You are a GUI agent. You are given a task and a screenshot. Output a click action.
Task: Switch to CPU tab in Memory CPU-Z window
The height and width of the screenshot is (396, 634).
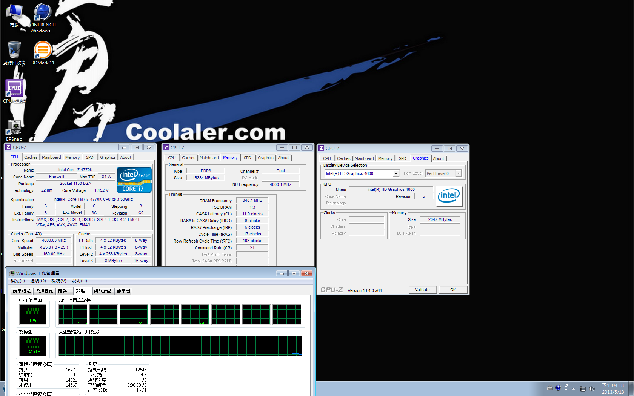click(172, 158)
